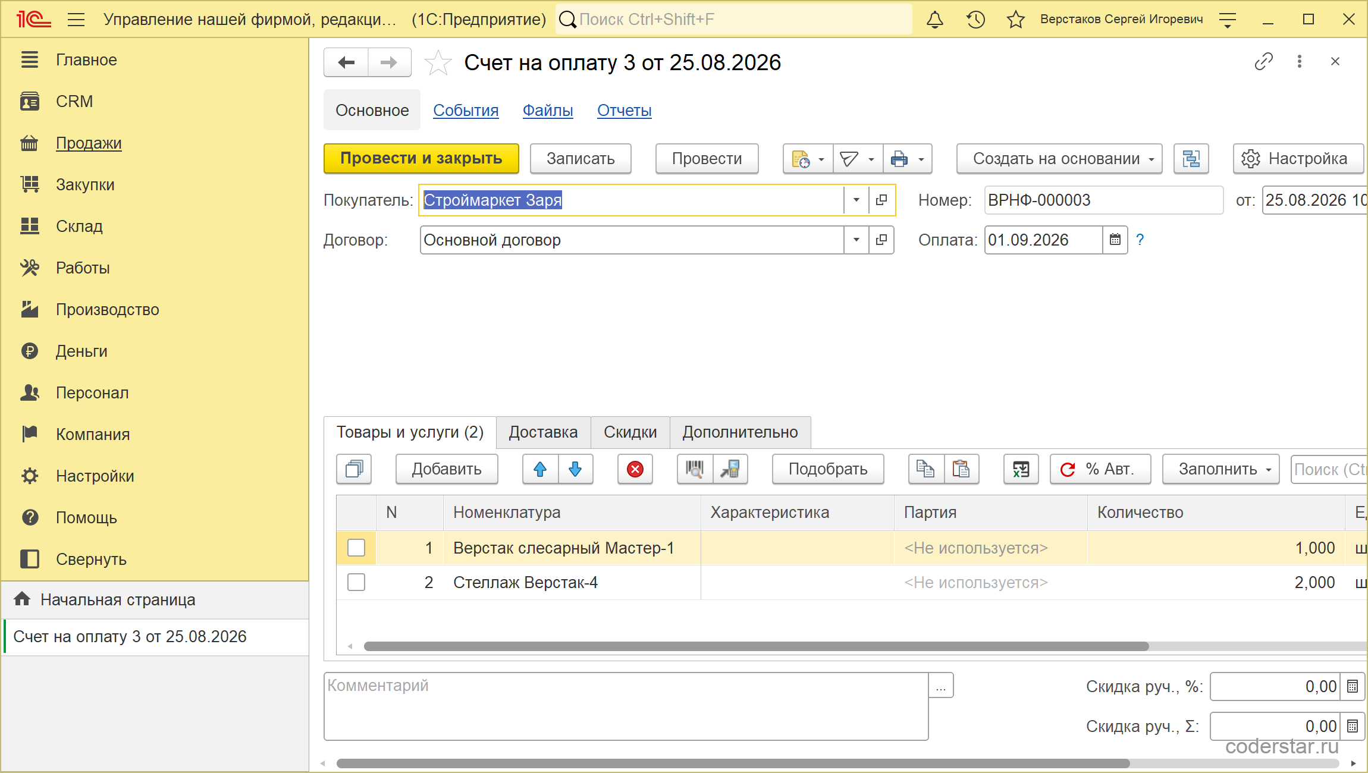This screenshot has width=1368, height=773.
Task: Open the service settings dropdown near user name
Action: pyautogui.click(x=1228, y=20)
